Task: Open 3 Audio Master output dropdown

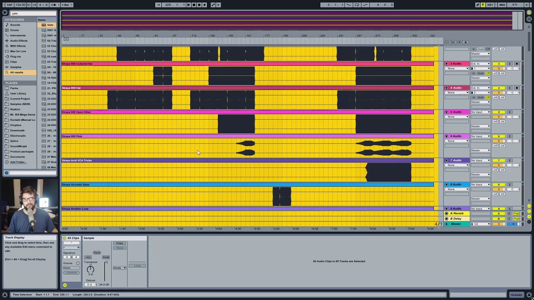Action: click(x=481, y=78)
